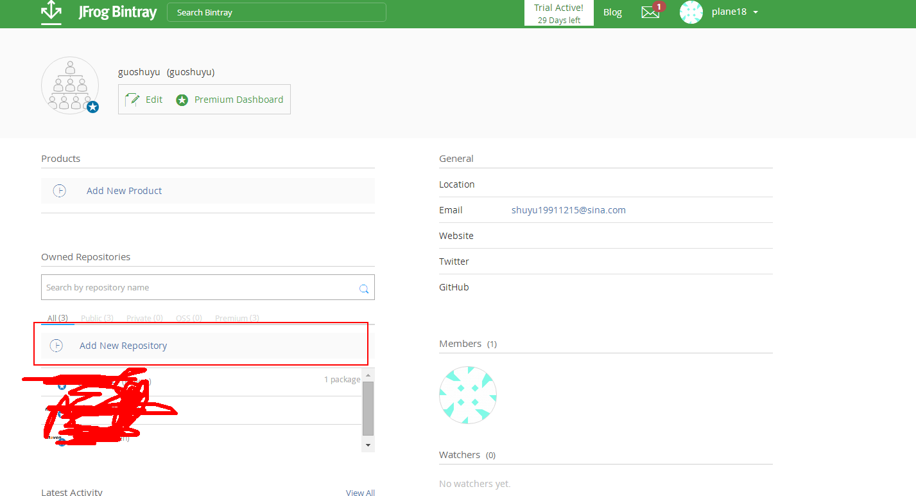Click the Edit pencil icon
916x496 pixels.
(x=132, y=100)
